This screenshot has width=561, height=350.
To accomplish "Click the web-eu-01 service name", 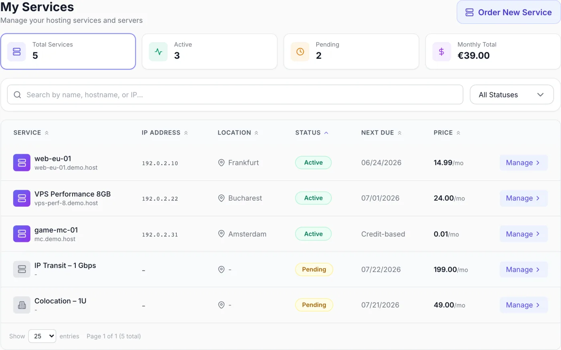I will 53,159.
